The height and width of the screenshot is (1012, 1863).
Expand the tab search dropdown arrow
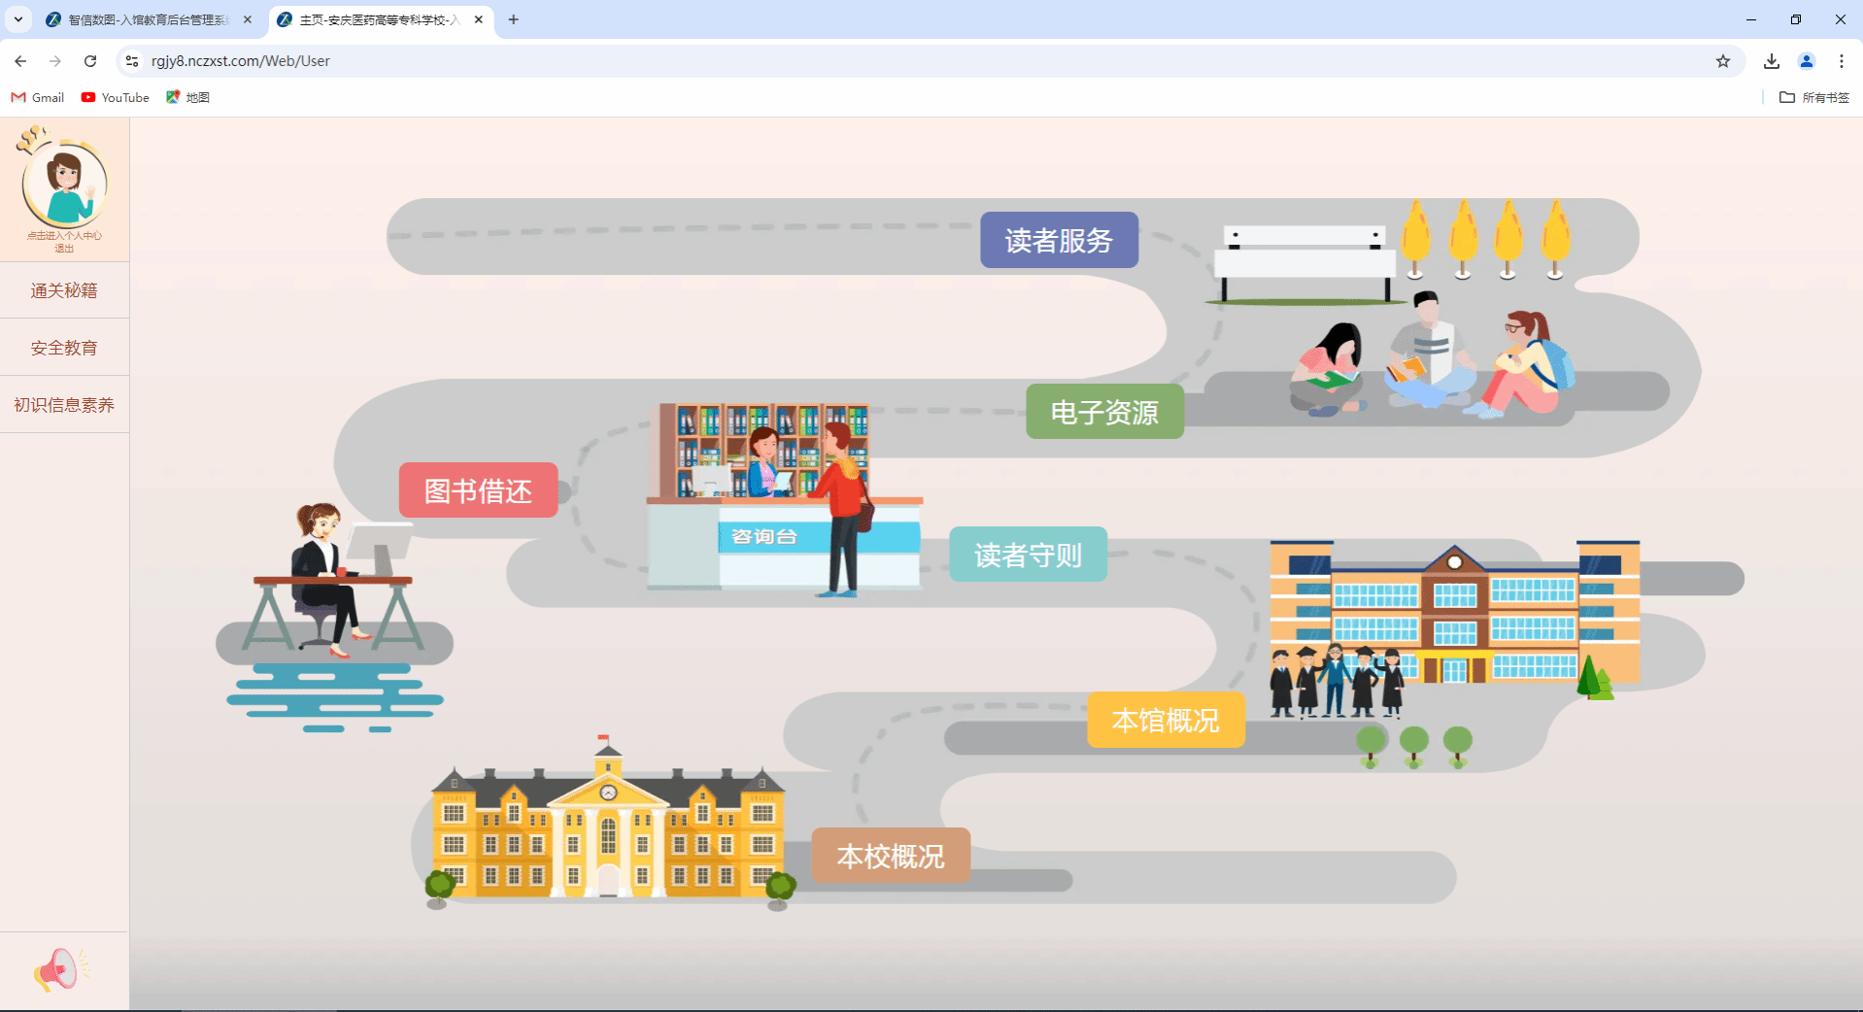(17, 19)
